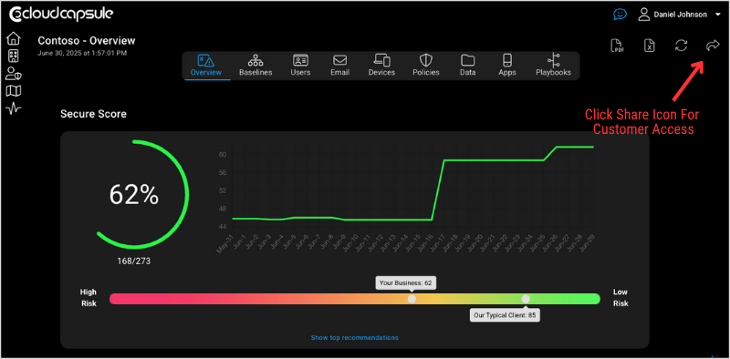Click the June 30, 2025 timestamp
Viewport: 730px width, 359px height.
(82, 53)
